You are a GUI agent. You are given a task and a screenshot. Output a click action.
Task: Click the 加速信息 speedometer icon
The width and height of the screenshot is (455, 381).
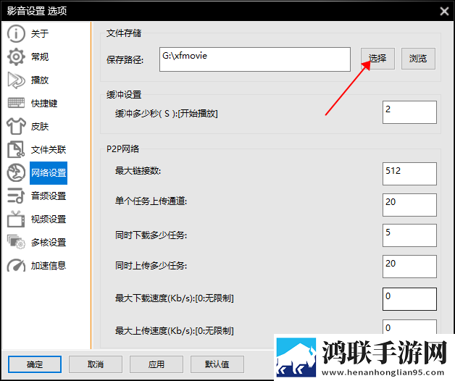point(16,265)
